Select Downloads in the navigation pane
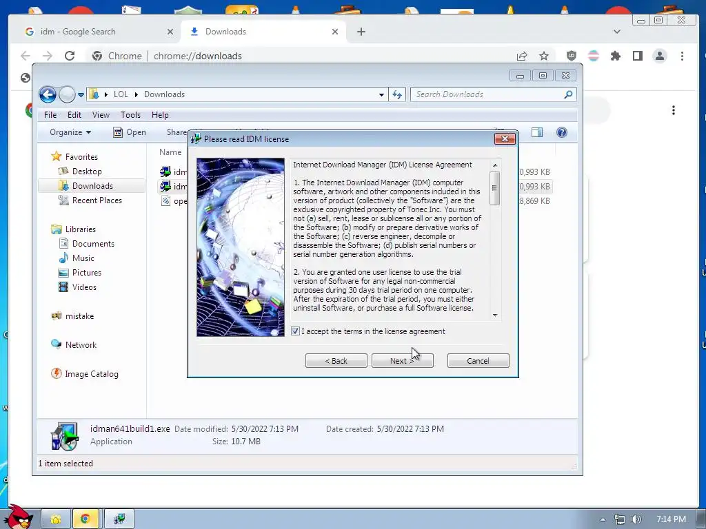 point(92,186)
